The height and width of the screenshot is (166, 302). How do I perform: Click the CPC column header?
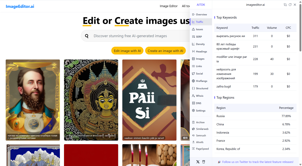pos(288,28)
